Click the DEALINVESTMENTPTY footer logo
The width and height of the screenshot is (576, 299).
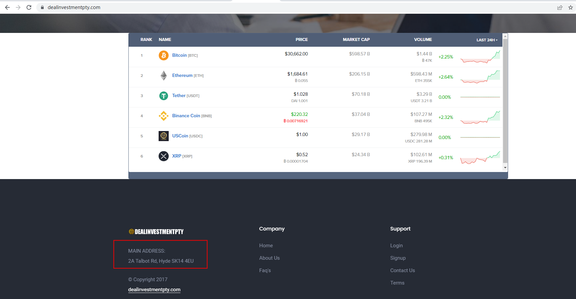[156, 232]
